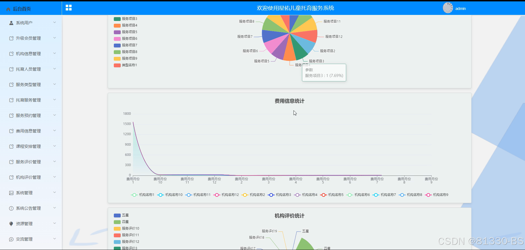The image size is (525, 250).
Task: Click the info icon beside 系统公告管理
Action: (11, 208)
